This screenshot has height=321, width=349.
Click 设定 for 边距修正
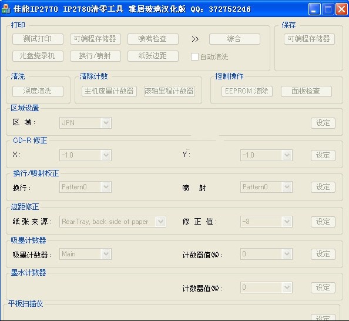click(323, 222)
